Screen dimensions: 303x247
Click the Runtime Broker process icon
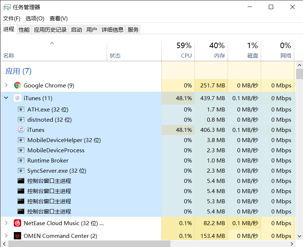21,161
